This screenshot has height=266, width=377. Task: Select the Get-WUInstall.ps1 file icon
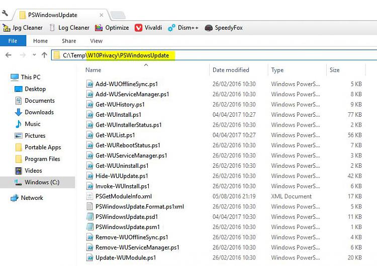pos(89,115)
